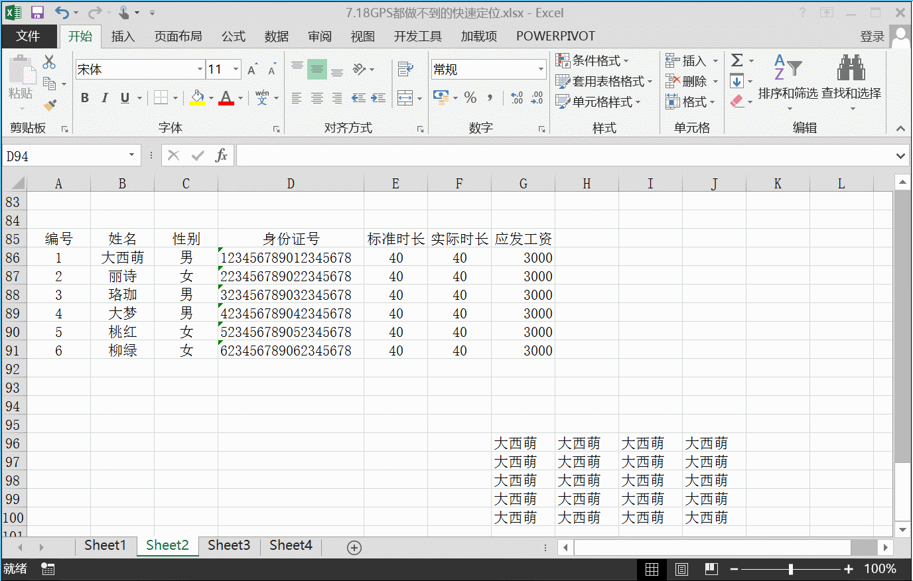Switch to the Sheet3 worksheet tab
The height and width of the screenshot is (581, 913).
(228, 545)
